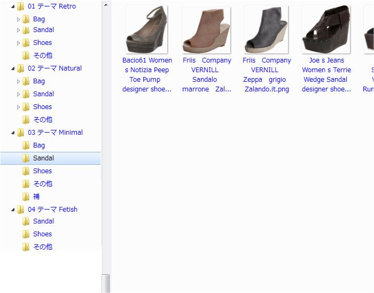
Task: Click folder icon of 補 folder
Action: pos(26,197)
